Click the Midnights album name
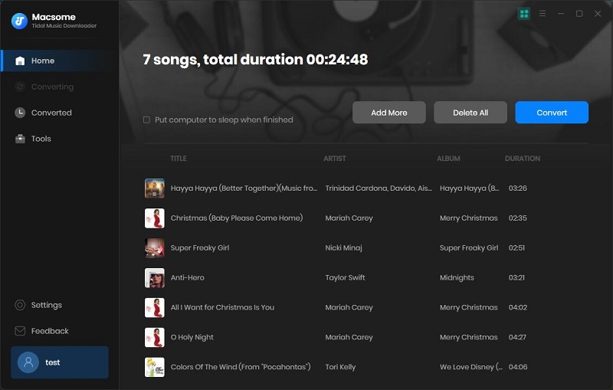 457,277
